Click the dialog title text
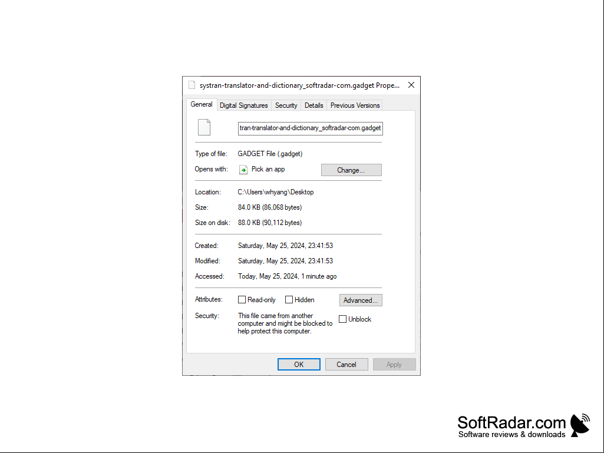This screenshot has width=604, height=453. tap(300, 85)
